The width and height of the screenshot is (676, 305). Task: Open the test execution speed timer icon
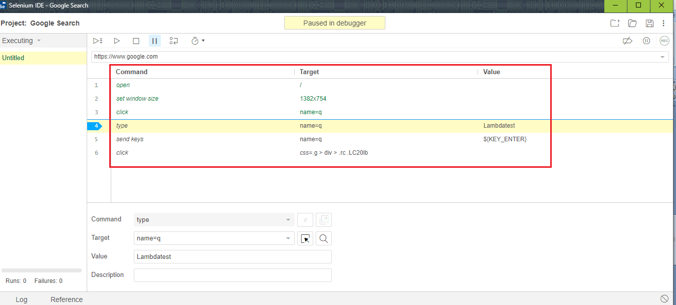(x=195, y=41)
